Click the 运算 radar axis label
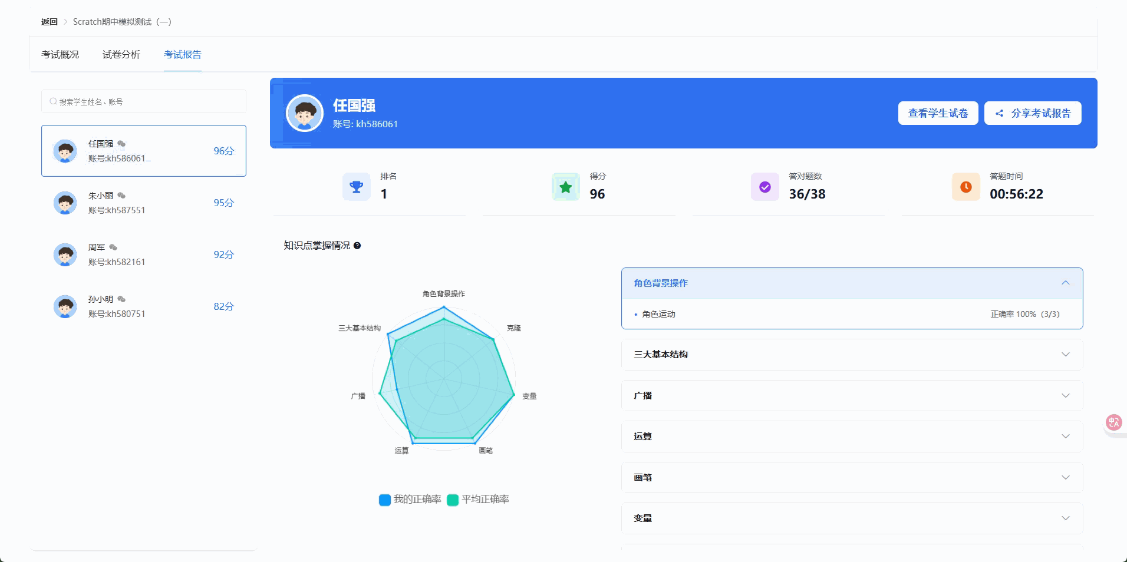The width and height of the screenshot is (1127, 562). pyautogui.click(x=401, y=451)
